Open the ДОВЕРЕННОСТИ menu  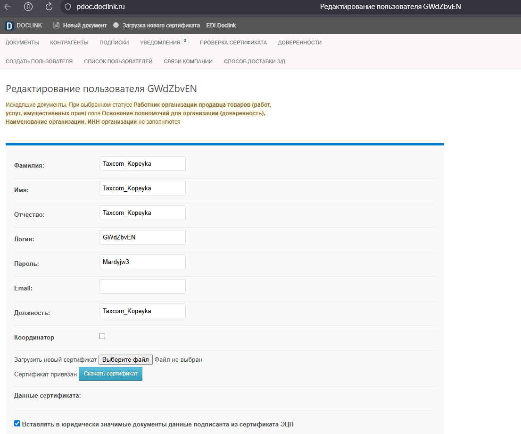click(300, 43)
